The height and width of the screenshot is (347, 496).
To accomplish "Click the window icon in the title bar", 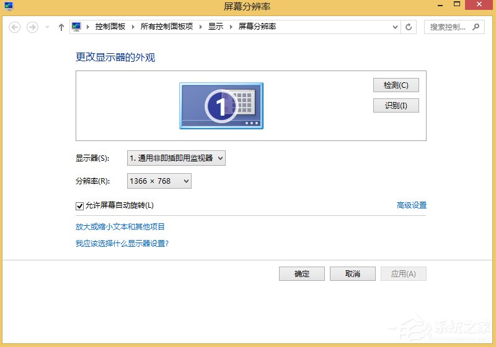I will pyautogui.click(x=9, y=6).
